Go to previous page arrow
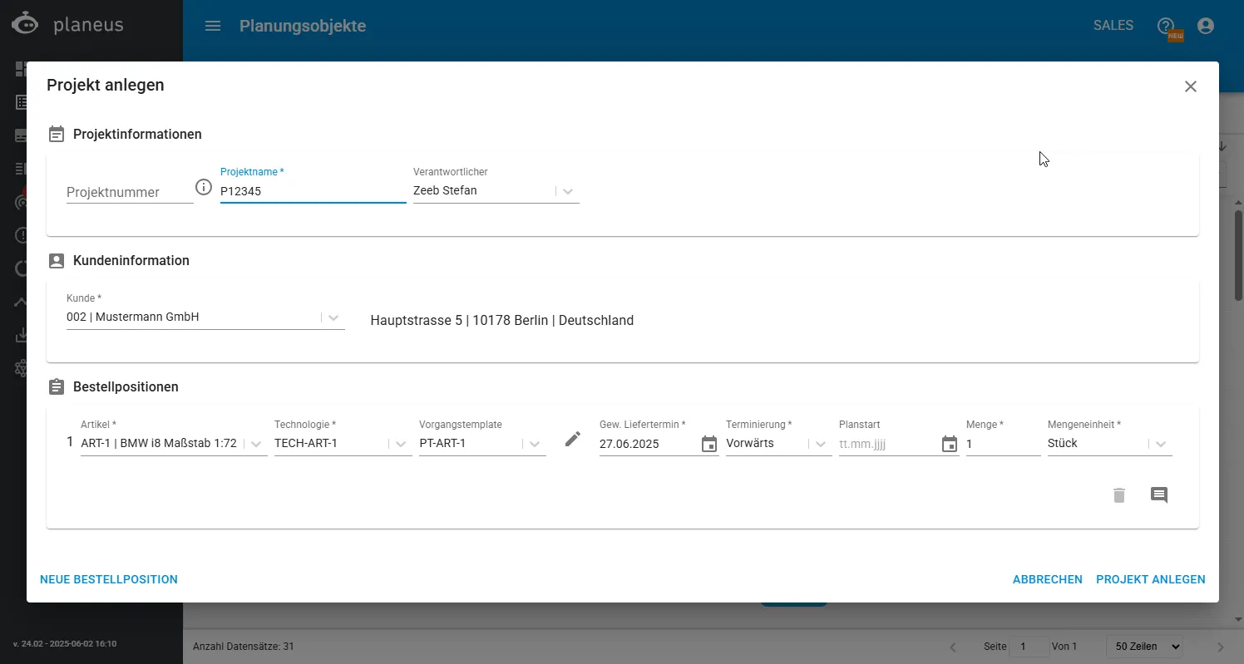 pos(953,647)
